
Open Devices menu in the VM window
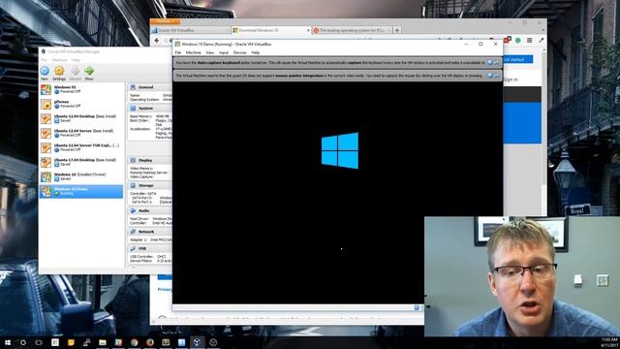pos(239,52)
